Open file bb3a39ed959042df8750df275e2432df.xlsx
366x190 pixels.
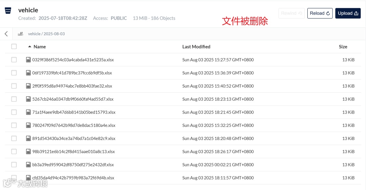click(73, 165)
